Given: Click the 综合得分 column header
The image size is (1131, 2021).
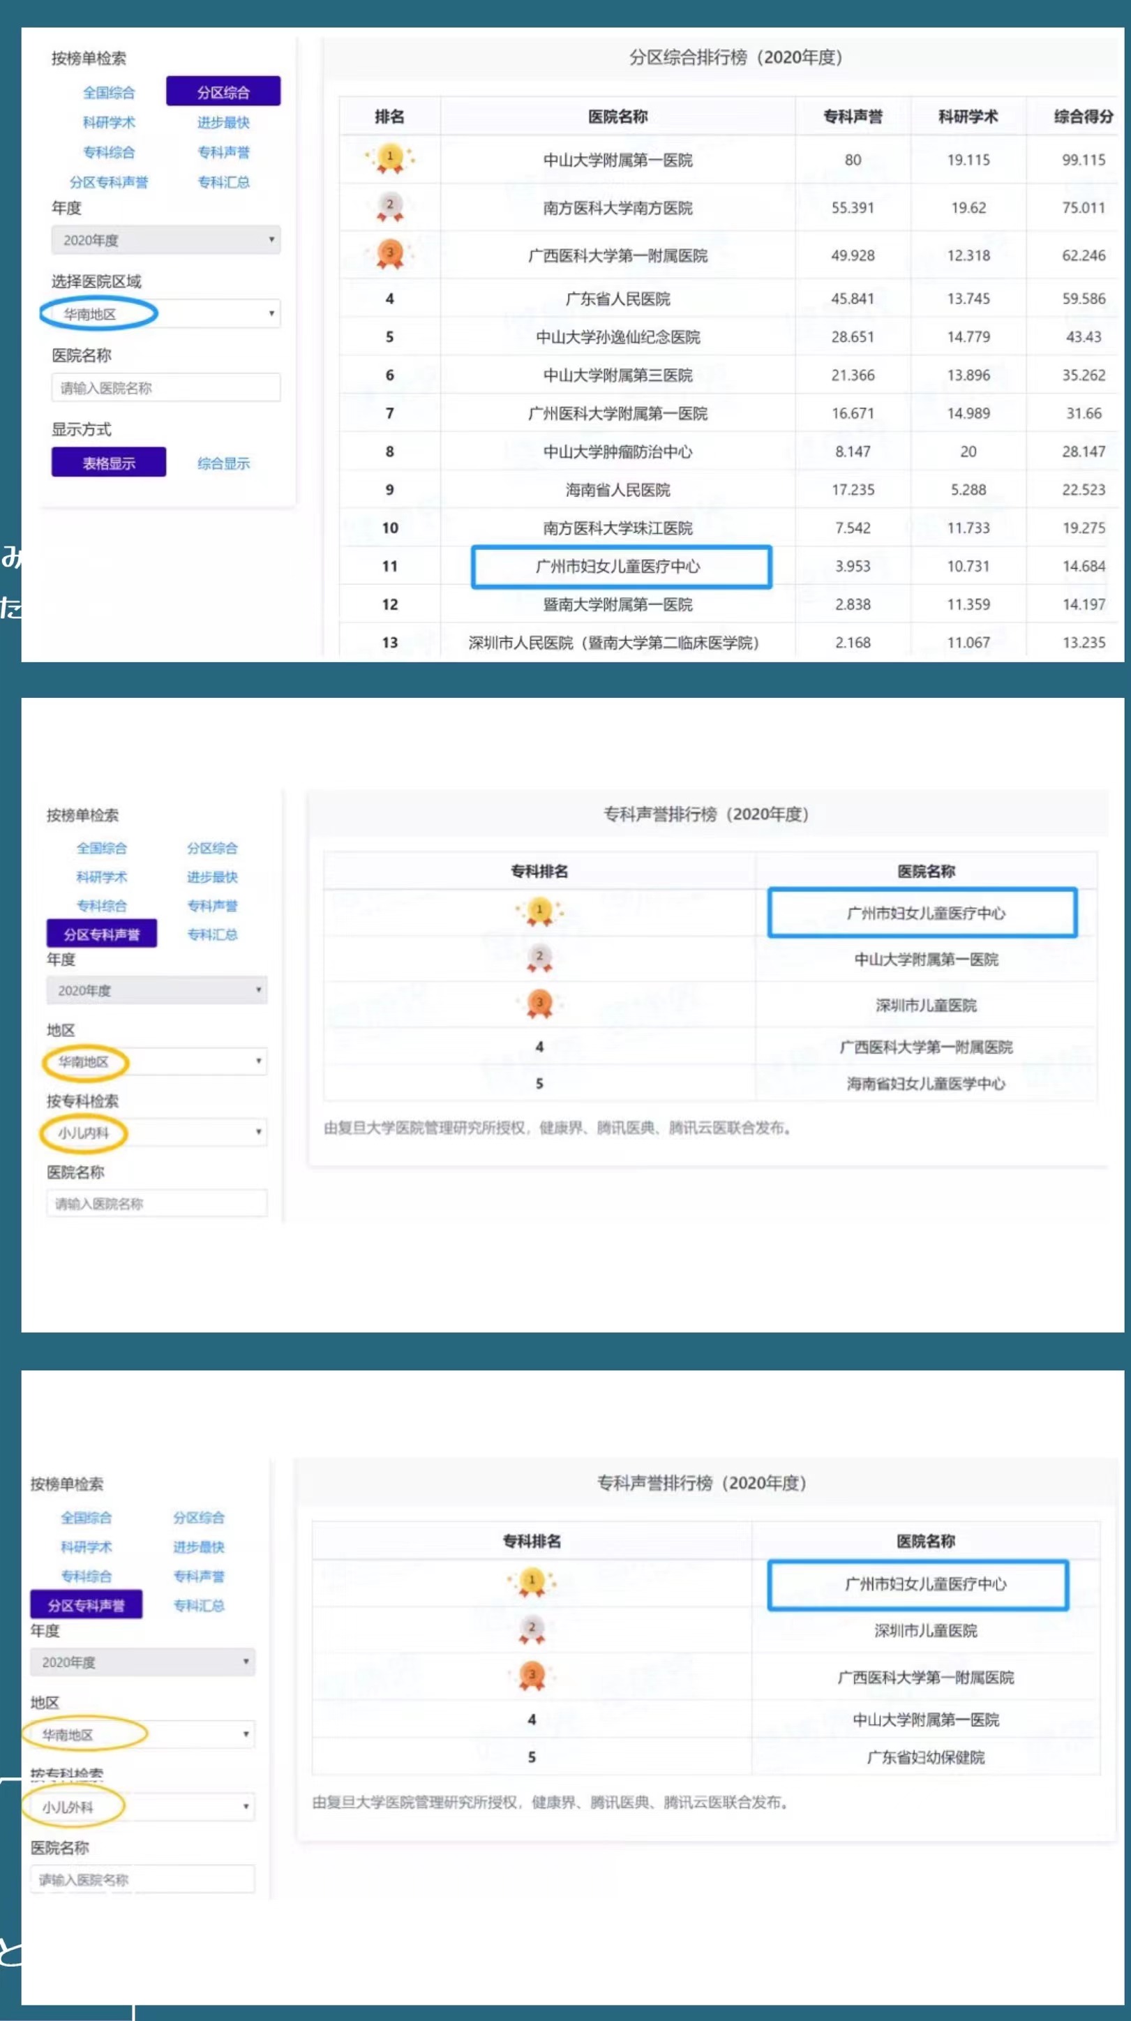Looking at the screenshot, I should pos(1083,116).
